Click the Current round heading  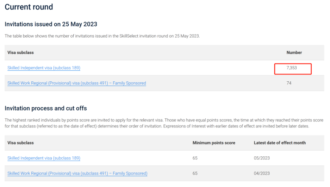tap(29, 7)
